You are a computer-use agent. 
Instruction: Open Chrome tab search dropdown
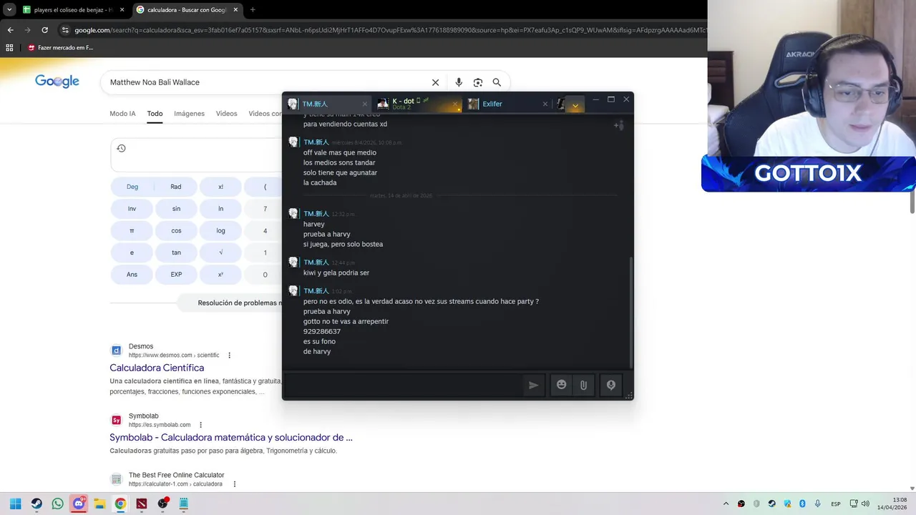pos(9,10)
